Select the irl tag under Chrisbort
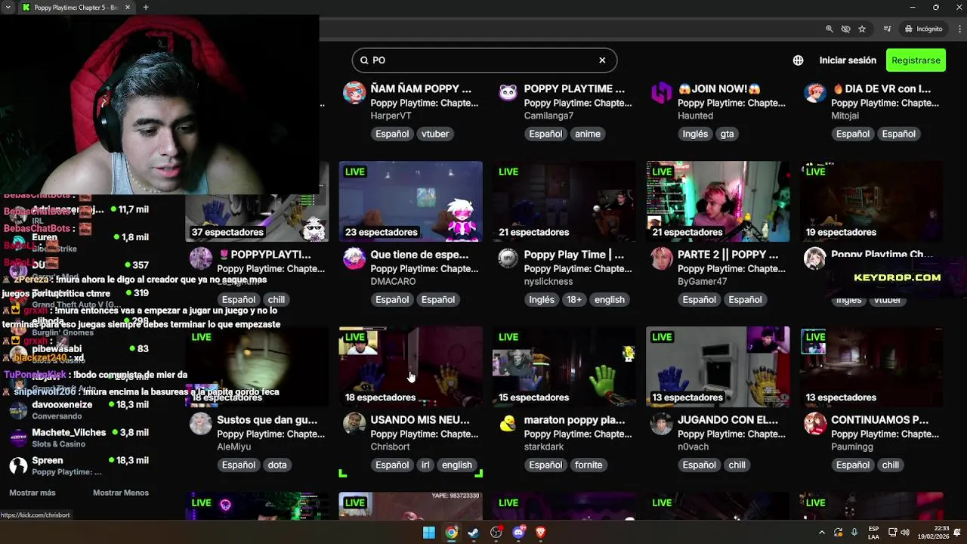This screenshot has height=544, width=967. (x=425, y=465)
